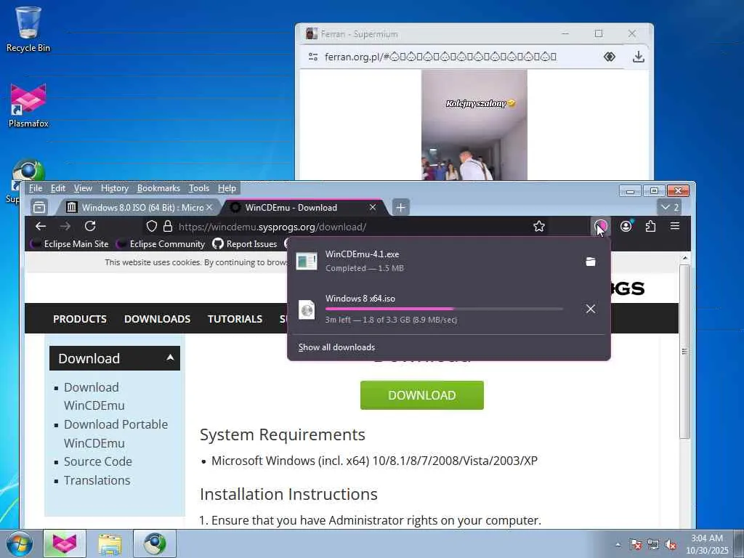Click Supermium site settings icon in address bar
The image size is (744, 558).
(x=313, y=57)
